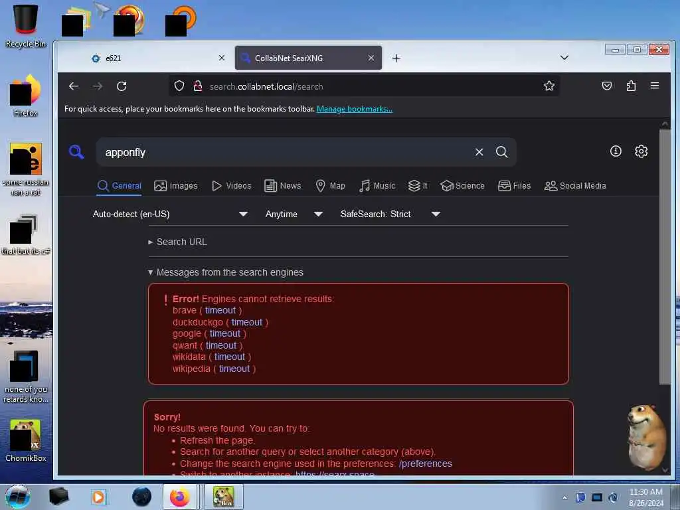Click the hamster mascot on the desktop
The height and width of the screenshot is (510, 680).
point(647,437)
